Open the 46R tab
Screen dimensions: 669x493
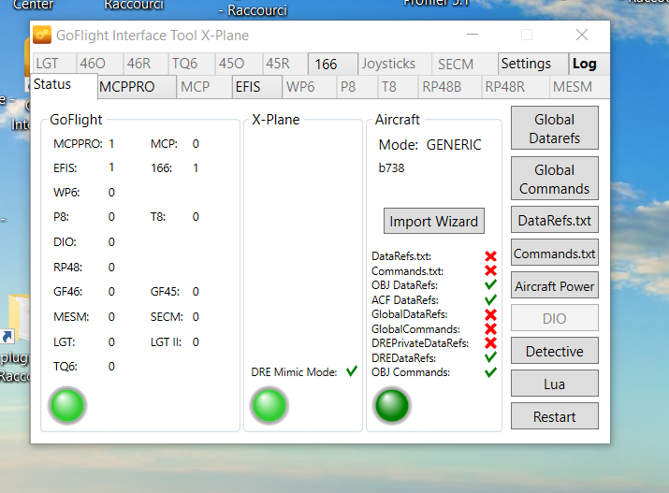pos(146,64)
